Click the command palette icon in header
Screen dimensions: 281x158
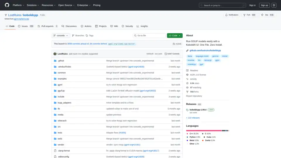274,5
